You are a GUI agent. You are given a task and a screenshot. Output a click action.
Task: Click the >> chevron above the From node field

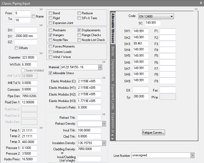[41, 9]
